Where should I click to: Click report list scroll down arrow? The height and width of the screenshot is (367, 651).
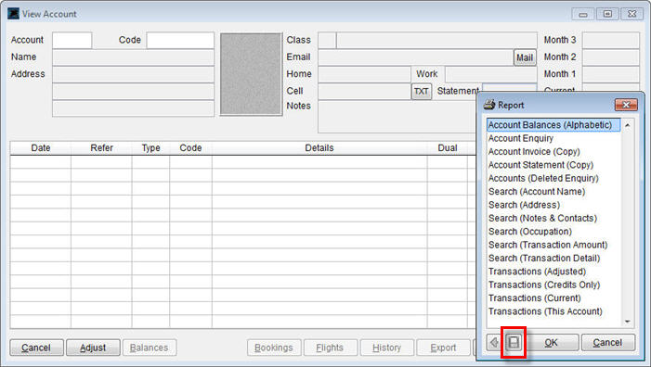628,322
